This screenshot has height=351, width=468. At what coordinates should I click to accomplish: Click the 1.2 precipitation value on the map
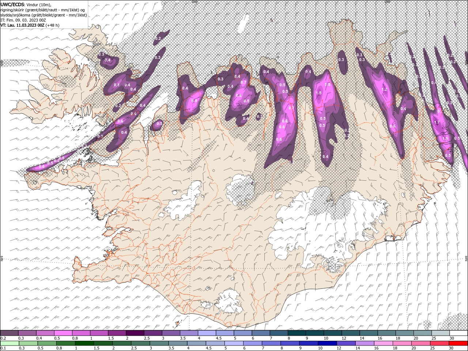click(x=384, y=89)
